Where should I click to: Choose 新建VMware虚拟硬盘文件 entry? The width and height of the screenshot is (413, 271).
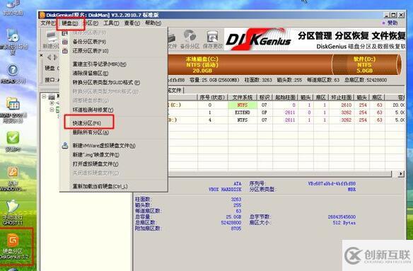104,146
